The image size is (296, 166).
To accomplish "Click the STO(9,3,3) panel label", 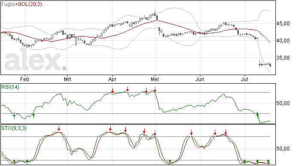I will [14, 128].
